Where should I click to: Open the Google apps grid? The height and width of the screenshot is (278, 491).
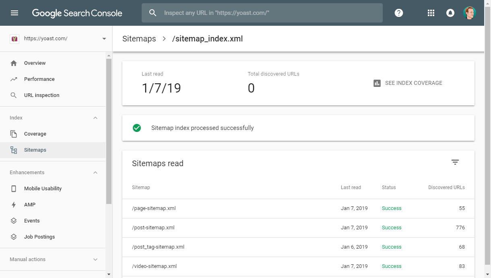point(431,12)
